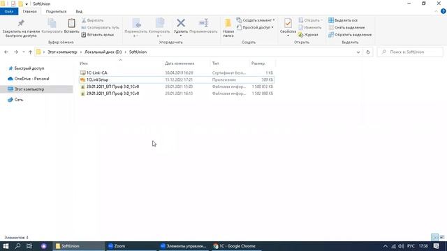The height and width of the screenshot is (251, 447).
Task: Switch to the Вид ribbon tab
Action: (79, 11)
